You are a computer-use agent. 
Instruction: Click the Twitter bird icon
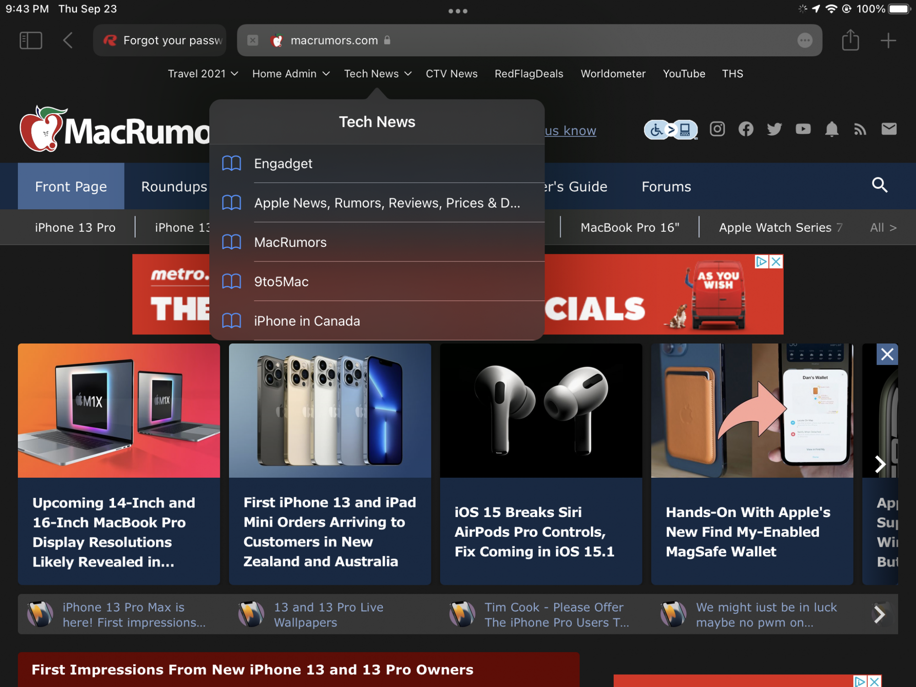pyautogui.click(x=774, y=129)
